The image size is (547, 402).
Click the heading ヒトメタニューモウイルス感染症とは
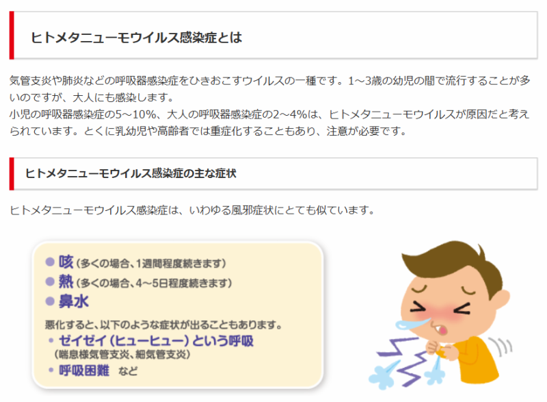(x=136, y=38)
